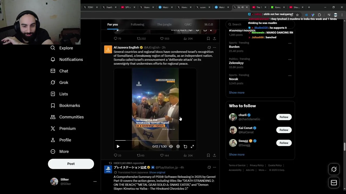
Task: Open more options for Zelenskyy trend
Action: (x=290, y=60)
